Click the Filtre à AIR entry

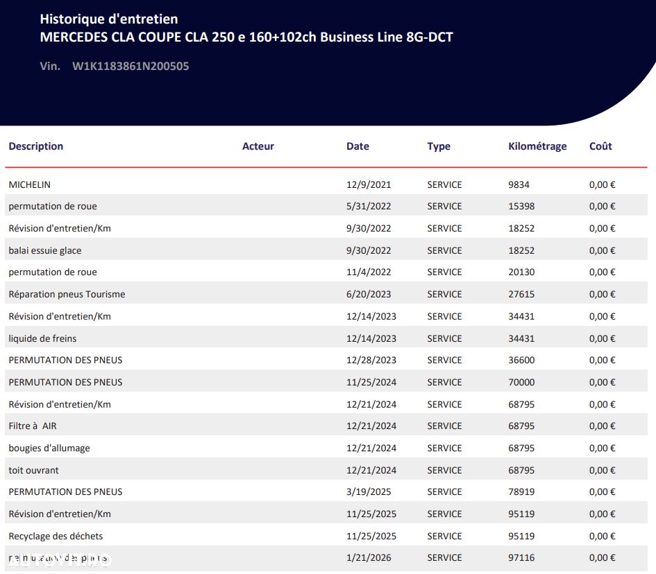[33, 426]
